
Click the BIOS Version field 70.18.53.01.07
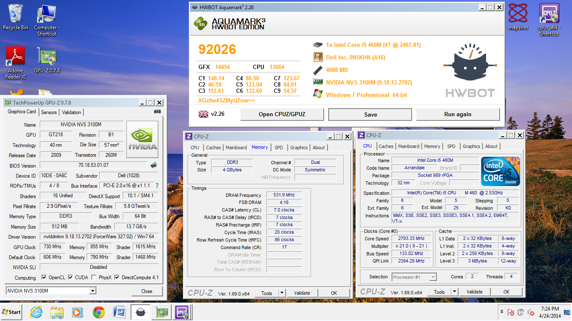(x=93, y=166)
